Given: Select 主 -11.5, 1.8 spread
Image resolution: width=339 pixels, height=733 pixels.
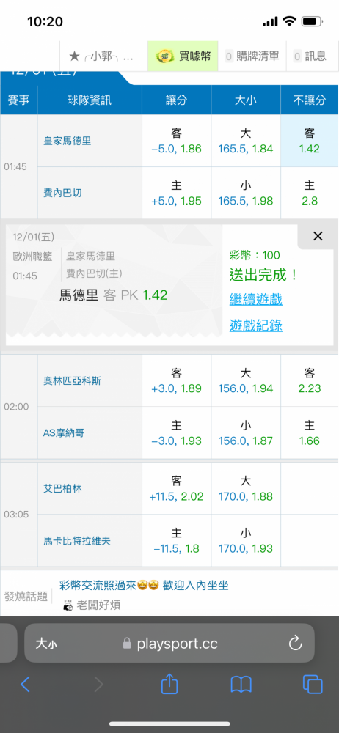Looking at the screenshot, I should 177,541.
